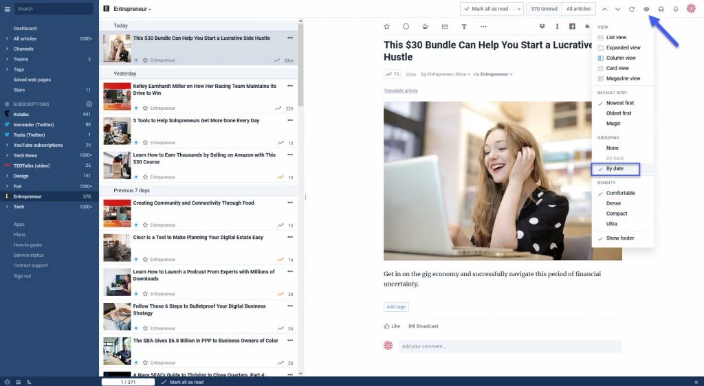Expand the YouTube subscriptions folder
This screenshot has width=704, height=386.
(x=7, y=145)
